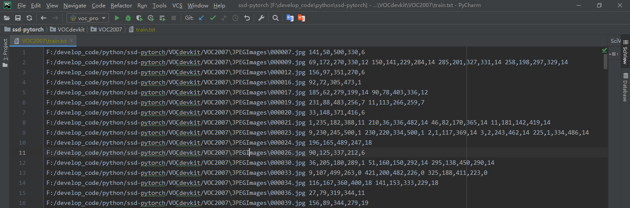630x208 pixels.
Task: Run with Coverage shield icon
Action: pos(140,18)
